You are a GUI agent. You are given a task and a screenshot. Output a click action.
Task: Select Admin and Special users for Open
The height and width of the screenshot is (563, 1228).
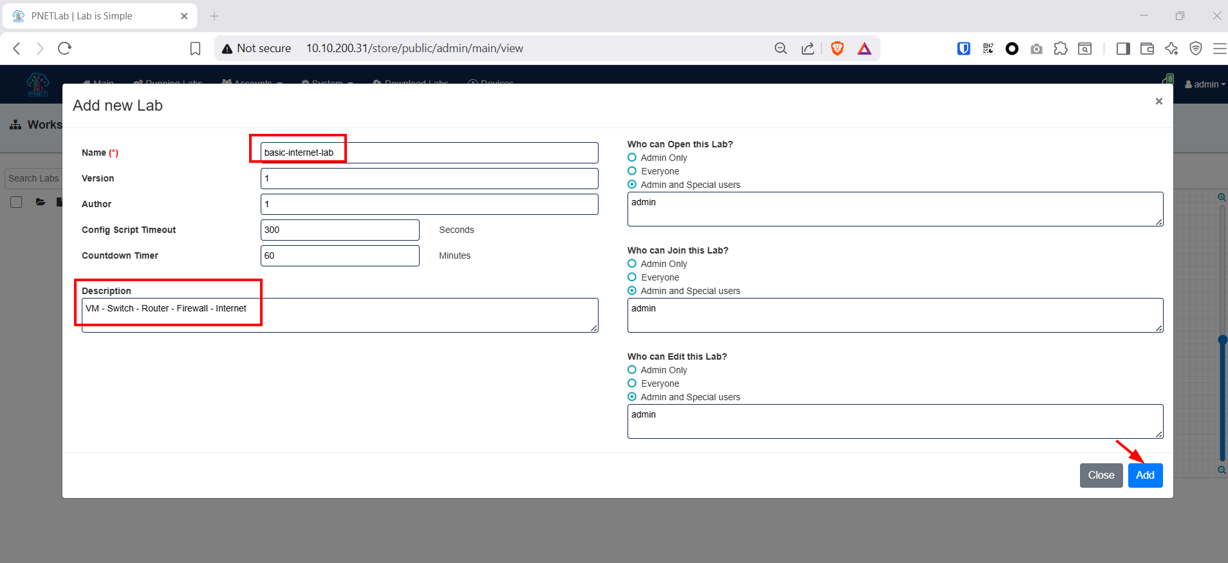[x=632, y=184]
